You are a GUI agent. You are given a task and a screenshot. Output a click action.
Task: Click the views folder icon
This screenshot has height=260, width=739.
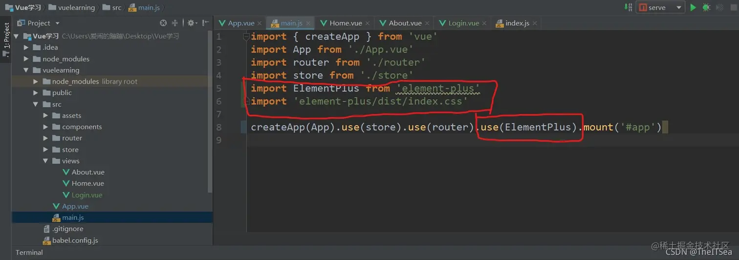56,161
